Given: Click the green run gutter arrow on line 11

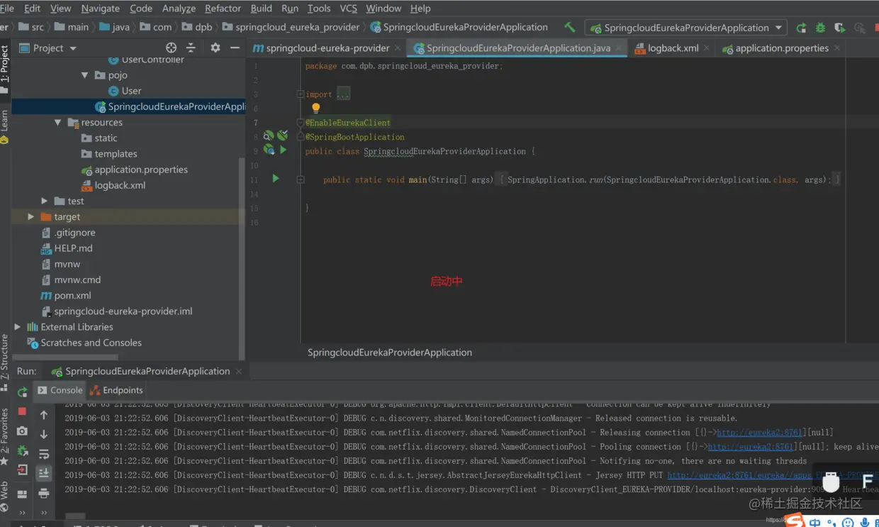Looking at the screenshot, I should click(x=276, y=179).
